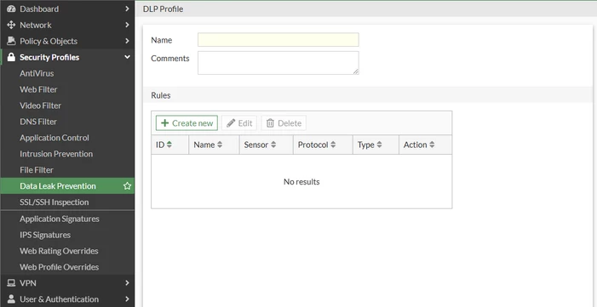Viewport: 597px width, 307px height.
Task: Click the Delete rule button
Action: pos(284,123)
